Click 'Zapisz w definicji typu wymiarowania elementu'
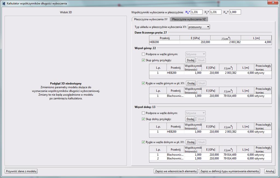280x178 pixels. point(229,171)
